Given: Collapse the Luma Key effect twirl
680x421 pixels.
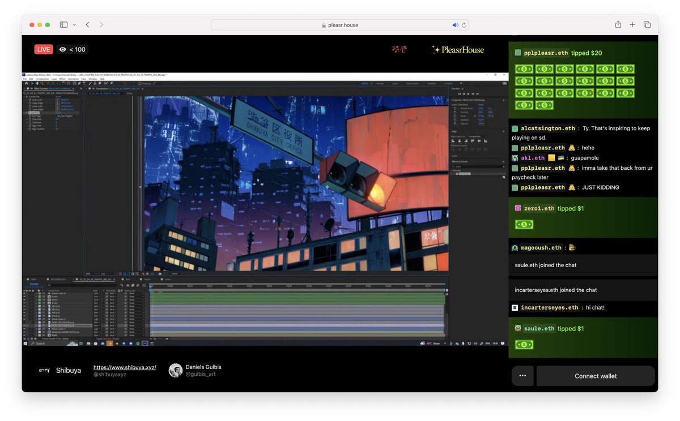Looking at the screenshot, I should click(24, 113).
